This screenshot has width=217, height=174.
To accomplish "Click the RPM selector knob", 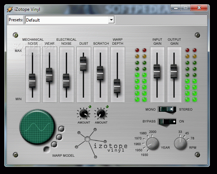I will point(180,144).
